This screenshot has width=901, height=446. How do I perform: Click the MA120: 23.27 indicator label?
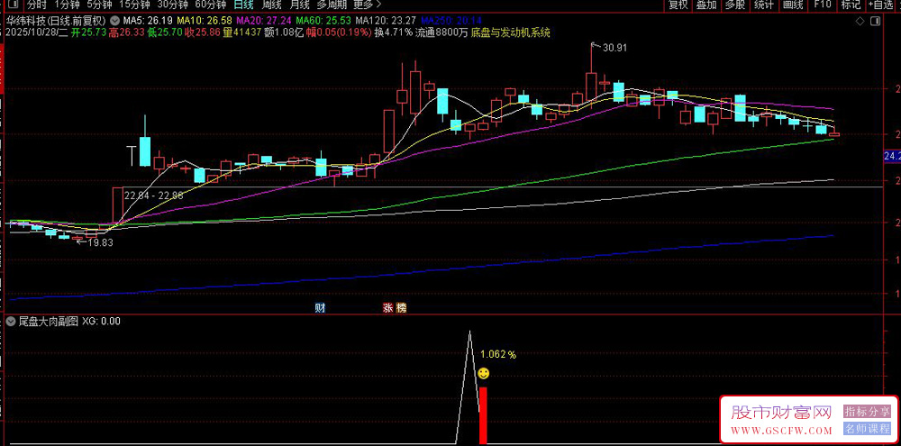[x=387, y=21]
